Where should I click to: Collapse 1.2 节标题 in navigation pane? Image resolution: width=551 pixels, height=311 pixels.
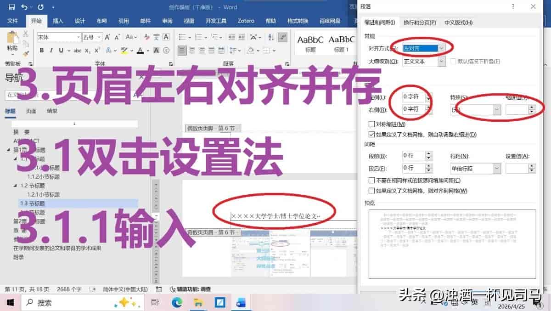15,186
